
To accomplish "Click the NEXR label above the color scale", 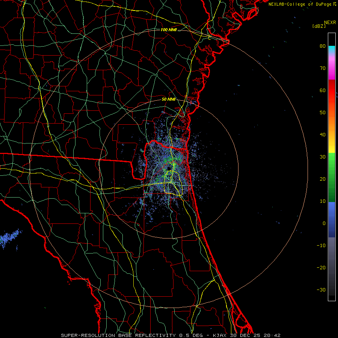I will pos(330,23).
